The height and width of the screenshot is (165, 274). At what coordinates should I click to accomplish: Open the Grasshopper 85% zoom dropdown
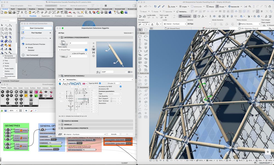tap(13, 110)
